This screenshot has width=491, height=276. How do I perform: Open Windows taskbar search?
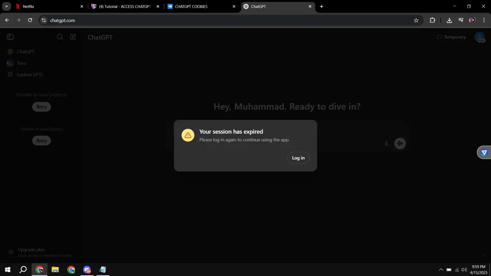point(23,269)
